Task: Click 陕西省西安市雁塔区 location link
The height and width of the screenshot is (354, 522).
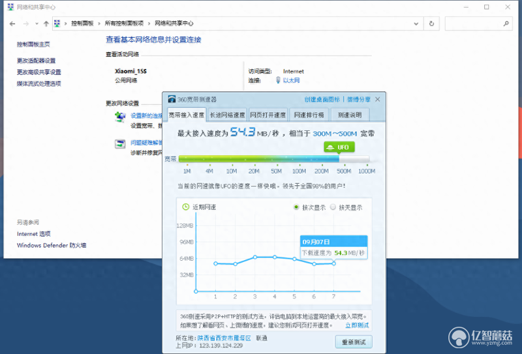Action: pos(224,338)
